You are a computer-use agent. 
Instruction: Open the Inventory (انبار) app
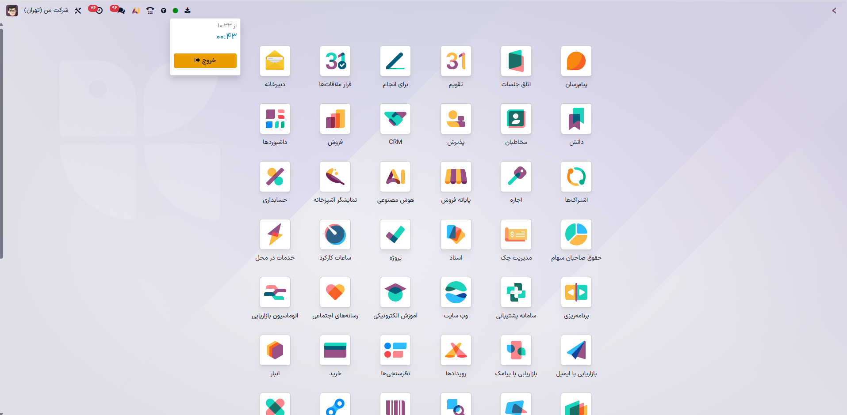click(275, 350)
